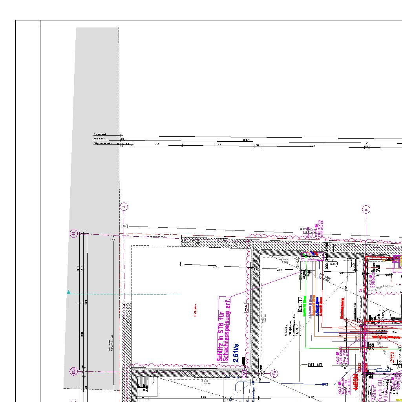
Task: Click the grid axis bubble labeled K
Action: pos(366,209)
